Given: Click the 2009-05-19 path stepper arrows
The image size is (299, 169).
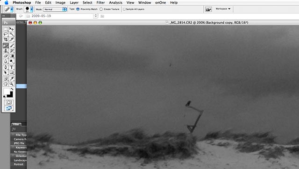Looking at the screenshot, I should pos(96,16).
